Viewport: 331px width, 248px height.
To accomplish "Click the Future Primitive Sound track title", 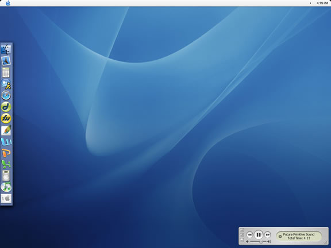I will (299, 234).
